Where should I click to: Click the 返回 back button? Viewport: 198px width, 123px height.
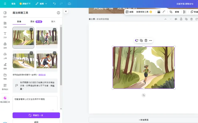(36, 122)
